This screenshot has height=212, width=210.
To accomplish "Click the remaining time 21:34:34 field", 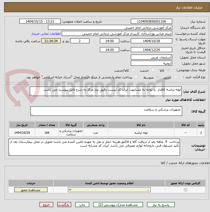I will [x=51, y=41].
